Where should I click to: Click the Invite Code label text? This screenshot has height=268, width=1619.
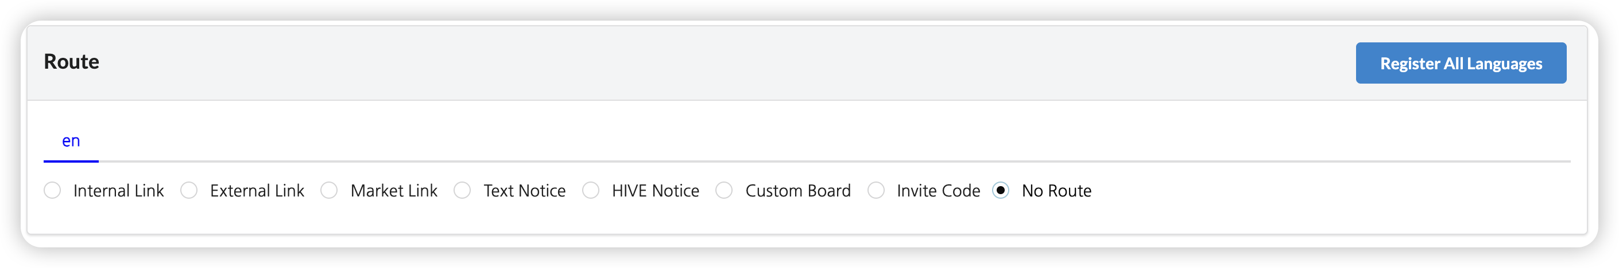tap(938, 190)
